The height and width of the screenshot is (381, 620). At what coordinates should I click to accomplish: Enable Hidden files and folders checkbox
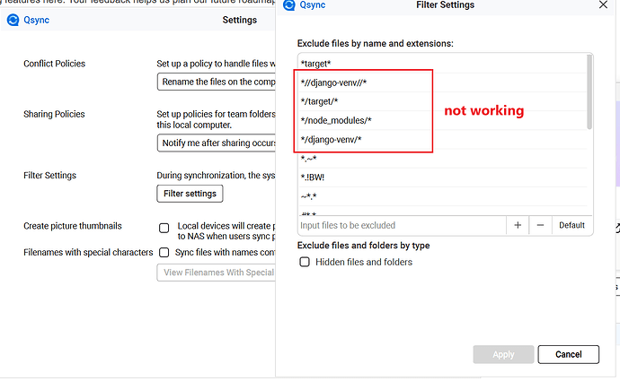305,262
